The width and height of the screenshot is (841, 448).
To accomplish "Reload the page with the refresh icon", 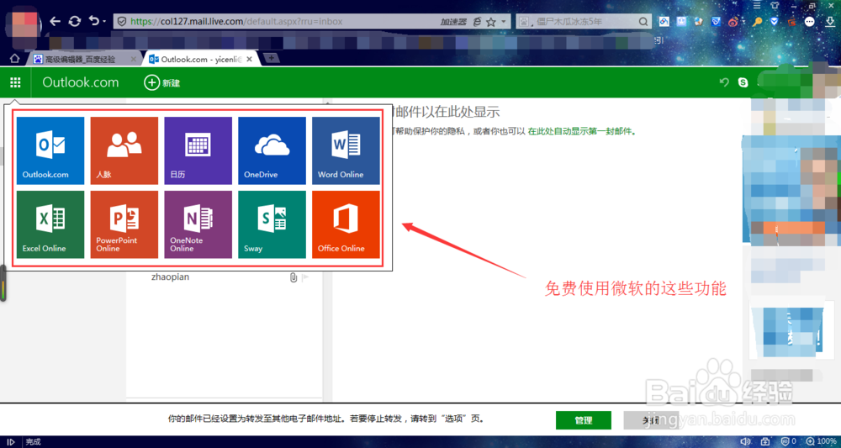I will pyautogui.click(x=75, y=22).
